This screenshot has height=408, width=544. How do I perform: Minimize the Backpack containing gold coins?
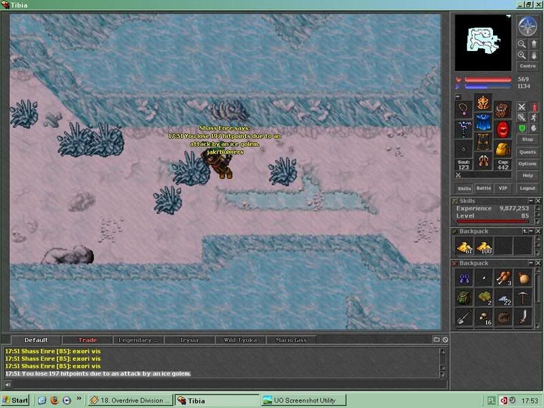[531, 231]
